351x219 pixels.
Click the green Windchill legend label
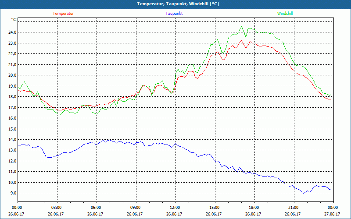coord(285,14)
